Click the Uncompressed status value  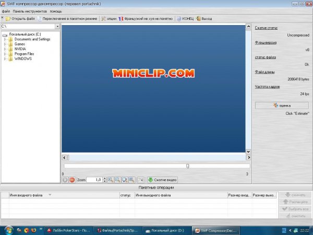pyautogui.click(x=298, y=35)
